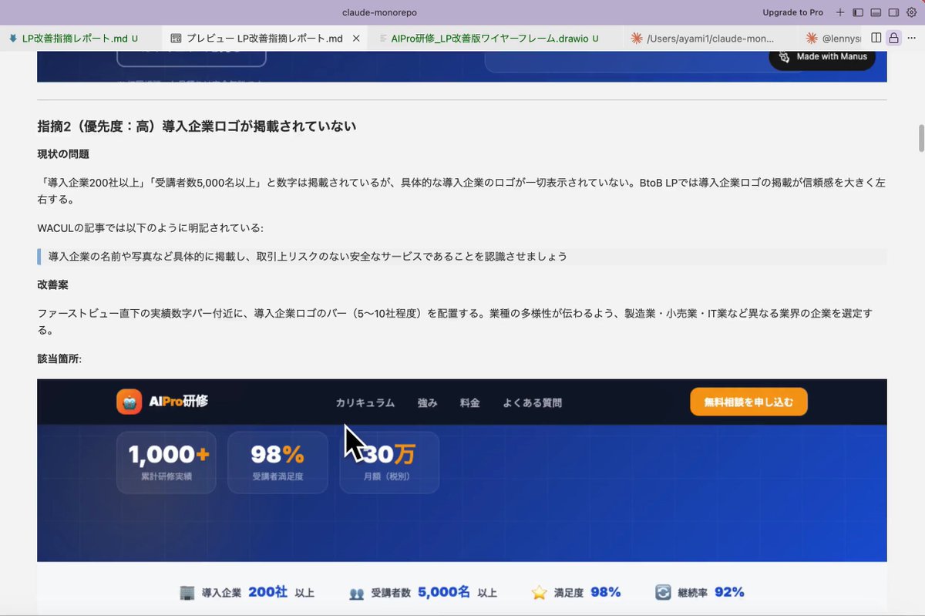Click the orange 無料相談を申し込む button image
The width and height of the screenshot is (925, 616).
point(748,402)
